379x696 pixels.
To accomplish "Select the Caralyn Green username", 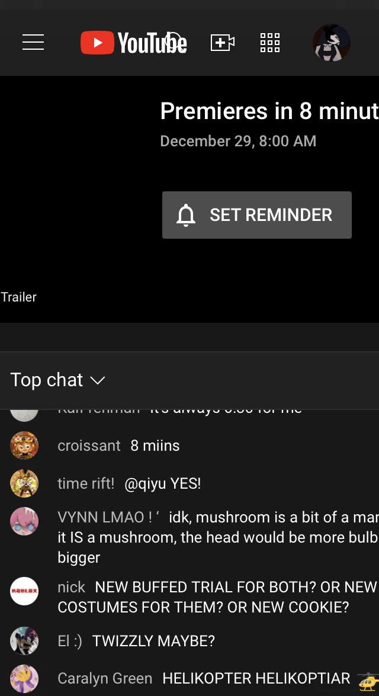I will coord(105,678).
